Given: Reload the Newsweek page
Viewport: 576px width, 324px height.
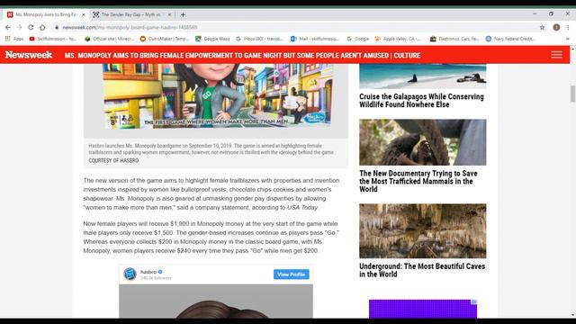Looking at the screenshot, I should point(31,27).
